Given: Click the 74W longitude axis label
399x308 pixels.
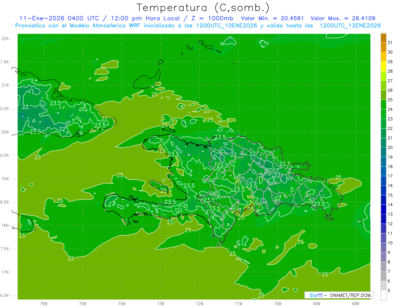Looking at the screenshot, I should pos(122,304).
